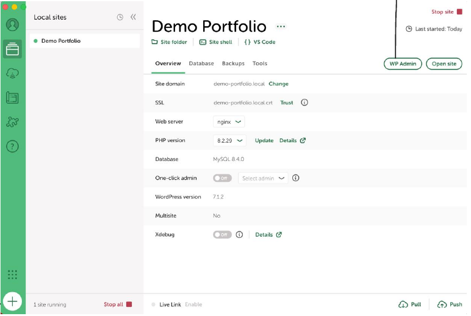Enable Live Link

193,304
